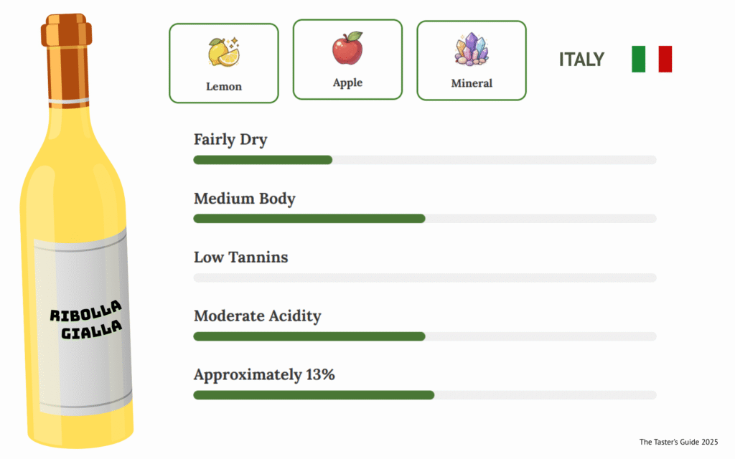Click the ITALY country text
Viewport: 735px width, 459px height.
coord(581,60)
